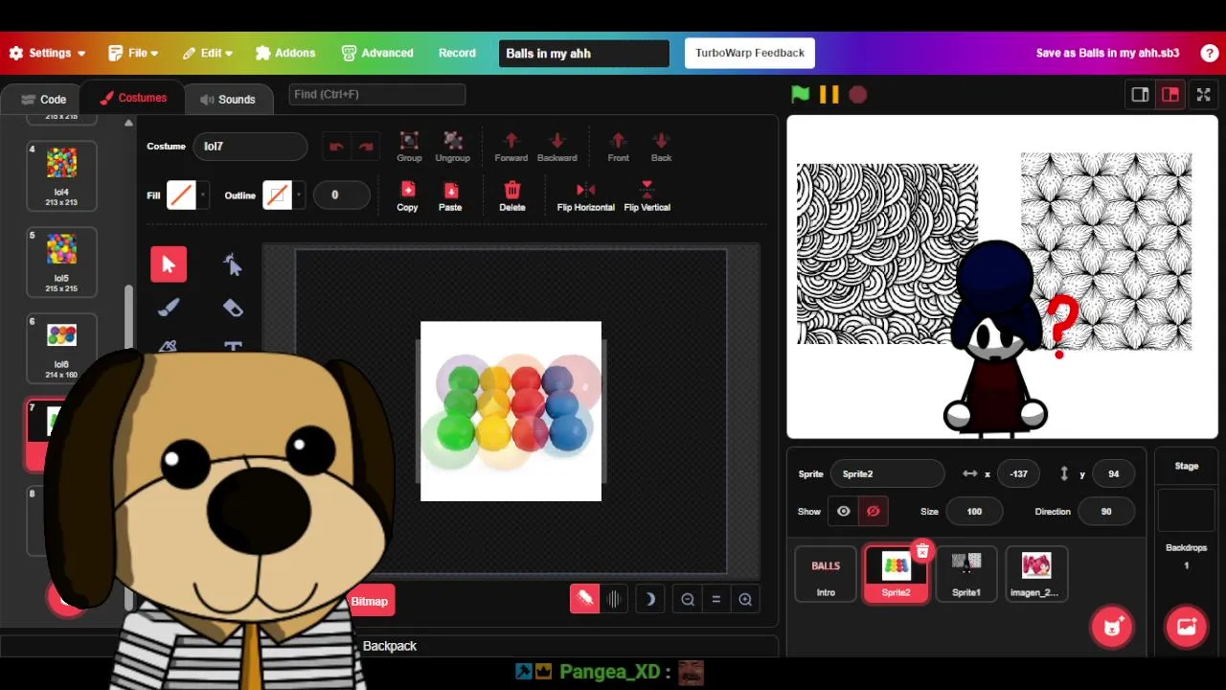Image resolution: width=1226 pixels, height=690 pixels.
Task: Reset paint canvas zoom
Action: pos(715,600)
